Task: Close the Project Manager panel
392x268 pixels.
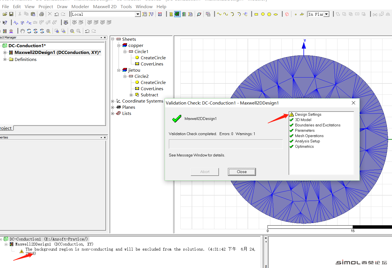Action: (105, 37)
